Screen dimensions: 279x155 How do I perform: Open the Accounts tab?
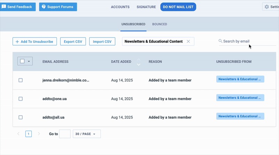120,7
